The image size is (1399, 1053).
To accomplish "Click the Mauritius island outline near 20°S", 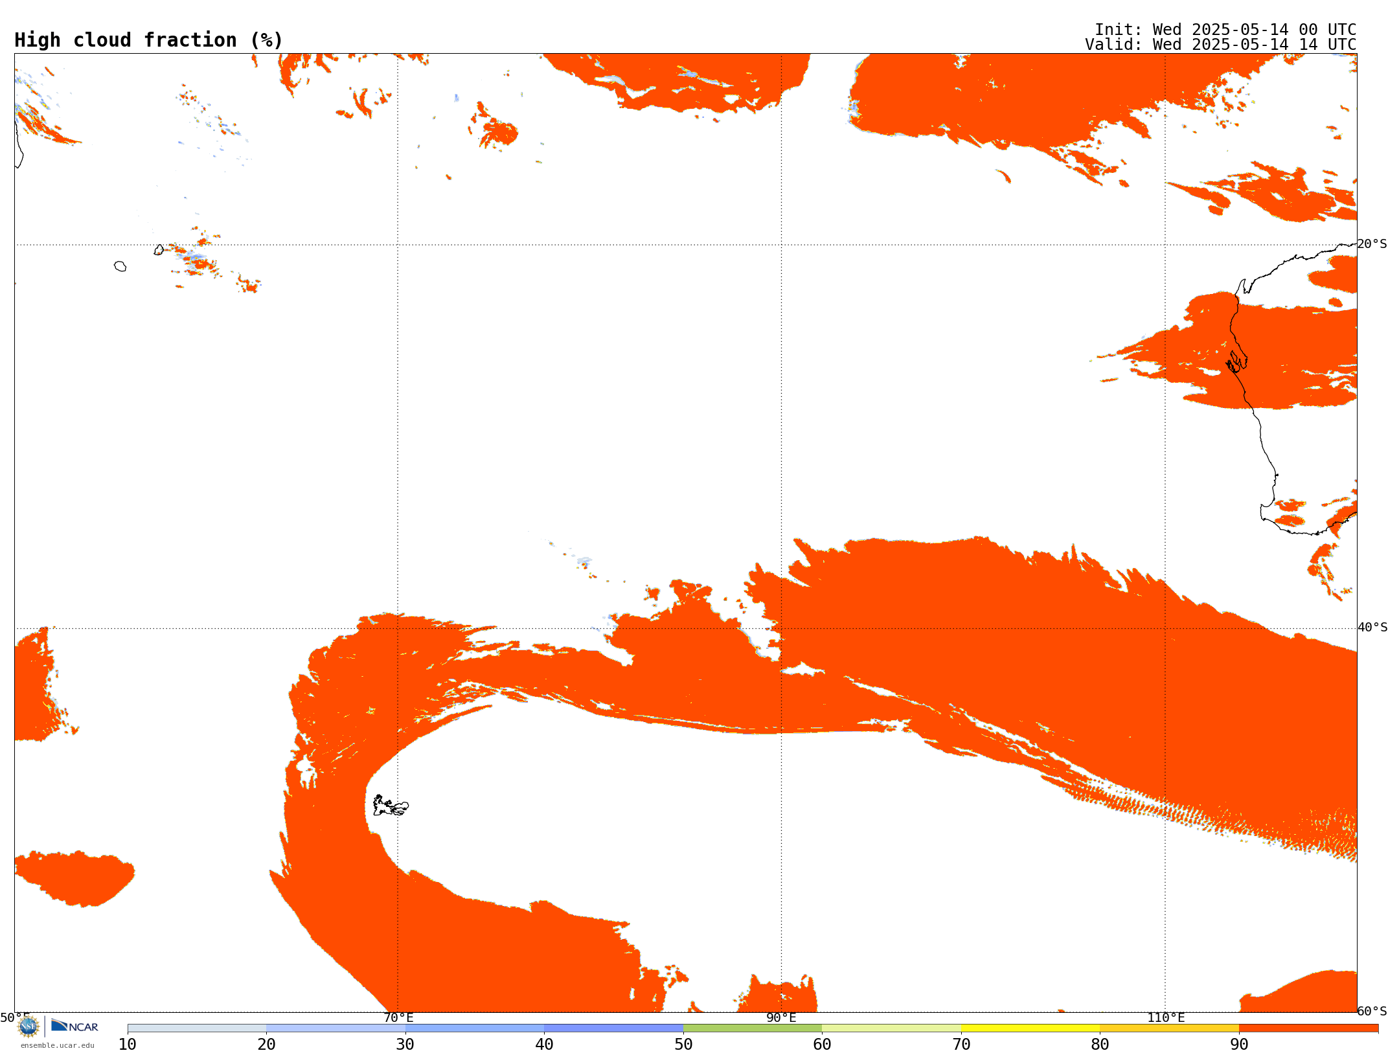I will point(159,250).
